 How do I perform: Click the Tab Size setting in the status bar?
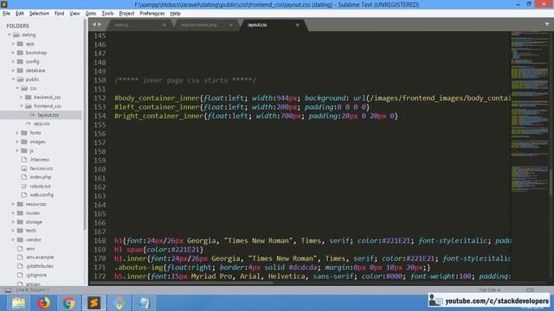[489, 290]
